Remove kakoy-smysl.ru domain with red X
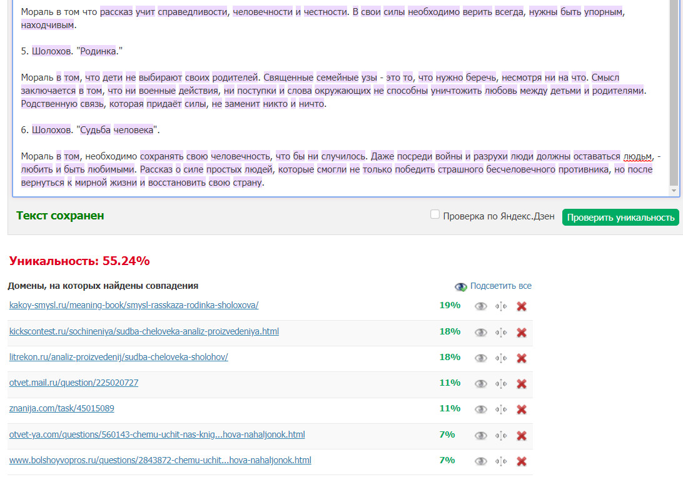Image resolution: width=683 pixels, height=482 pixels. (x=521, y=306)
